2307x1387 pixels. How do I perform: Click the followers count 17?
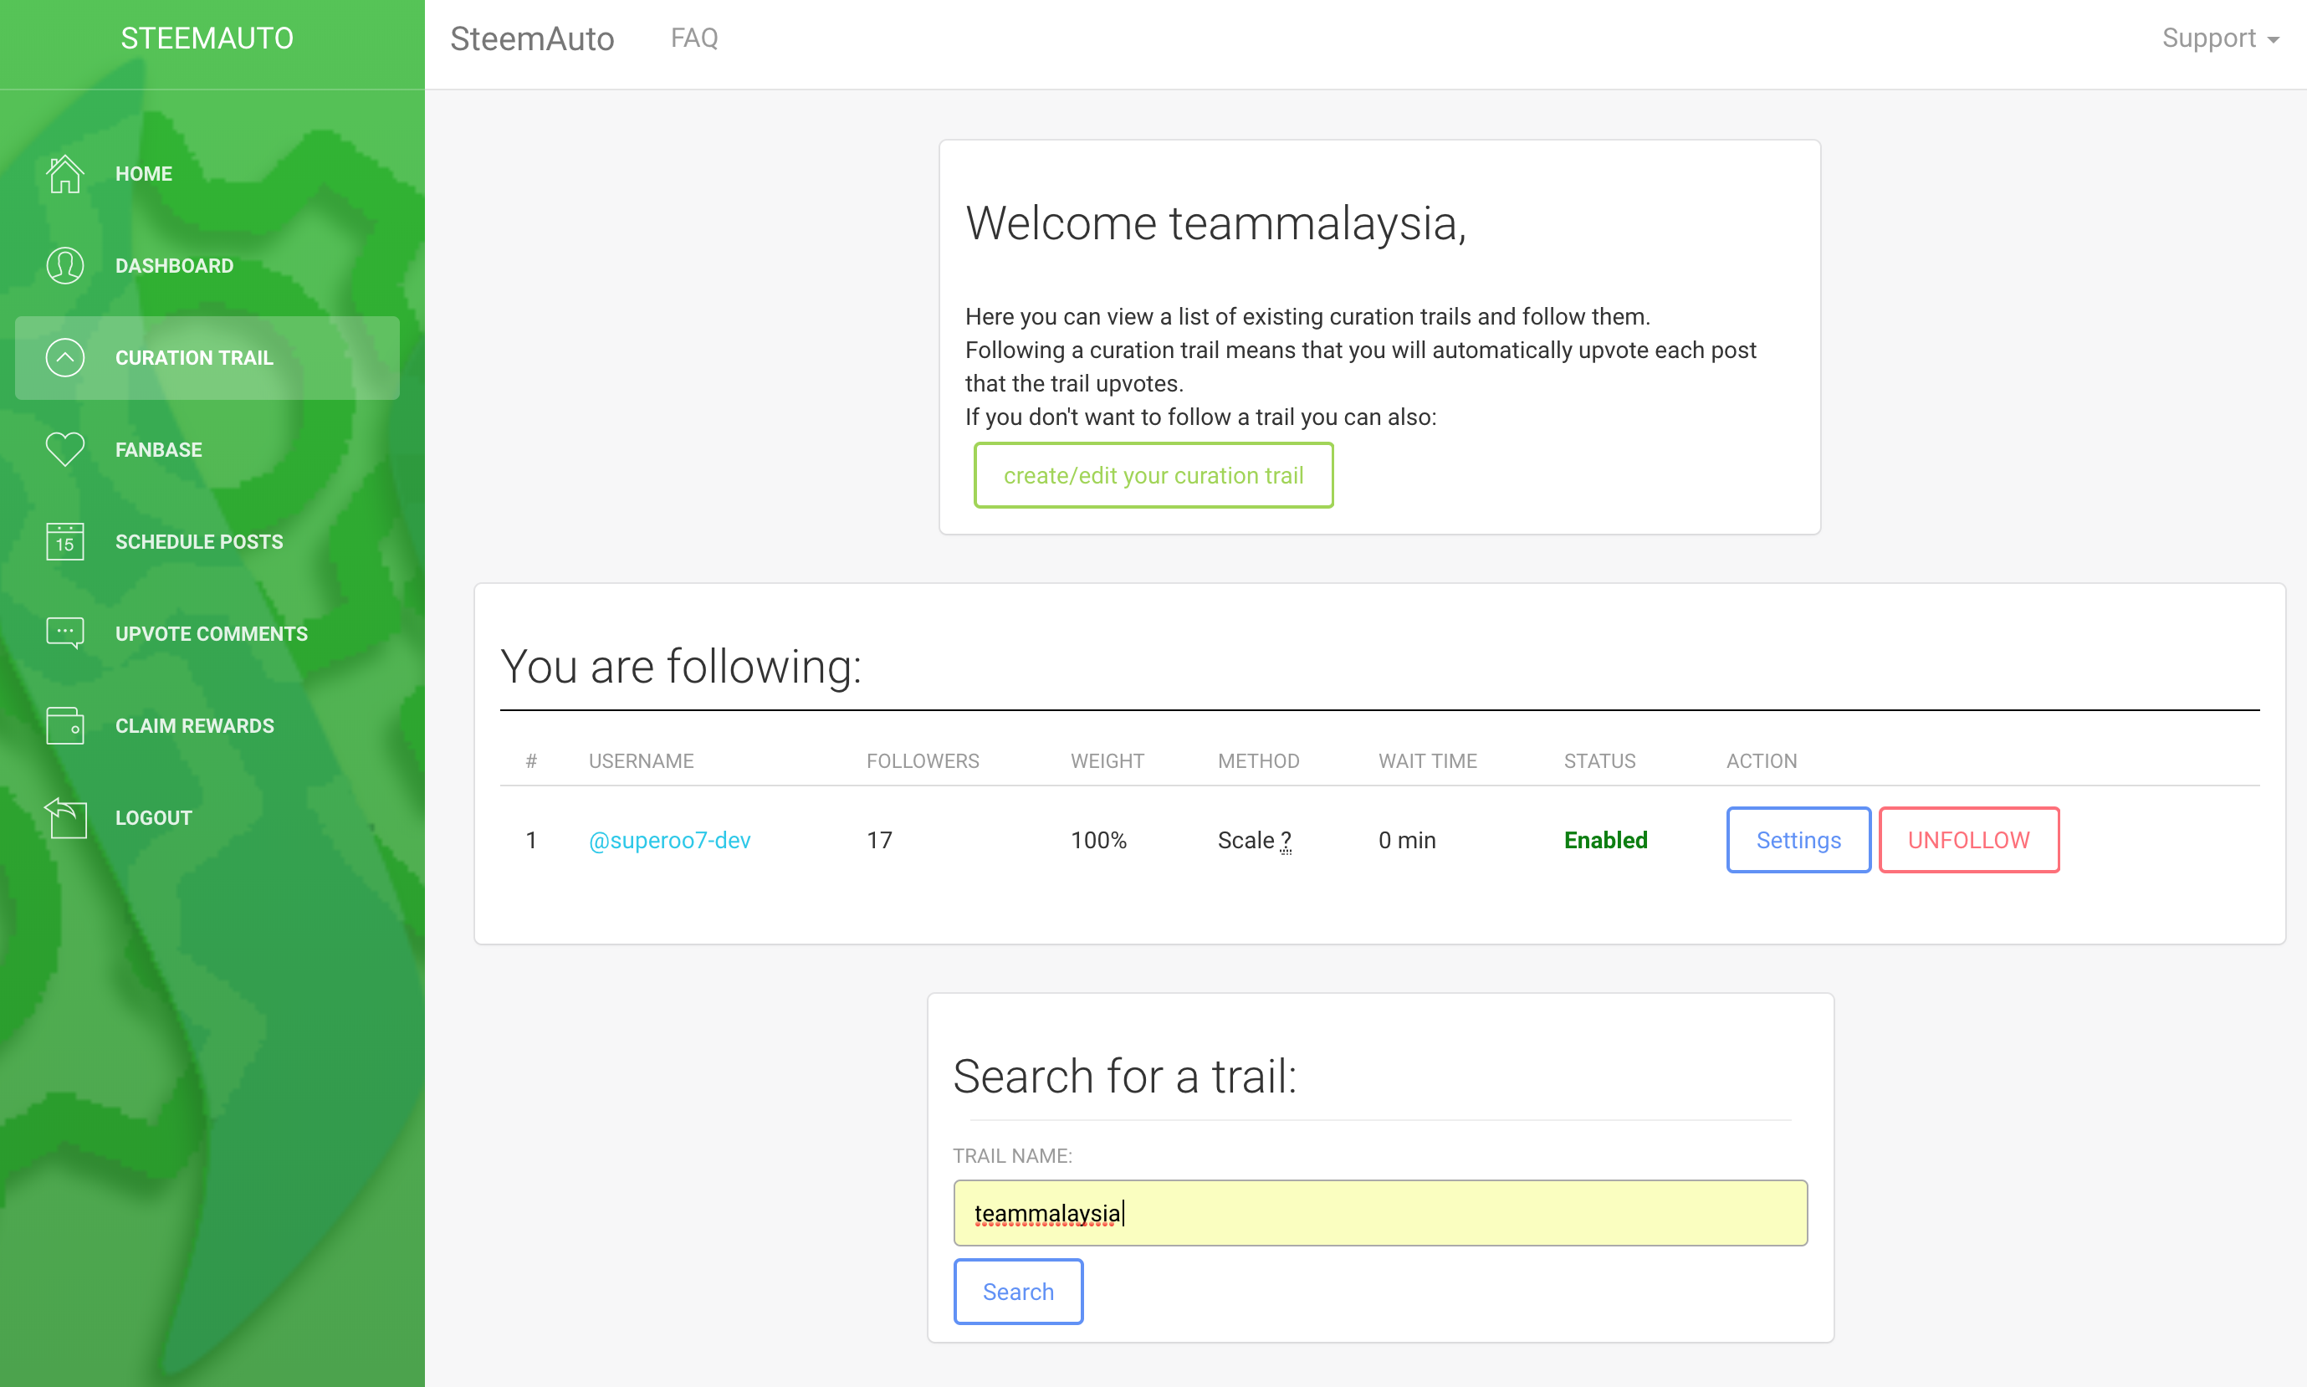(878, 840)
